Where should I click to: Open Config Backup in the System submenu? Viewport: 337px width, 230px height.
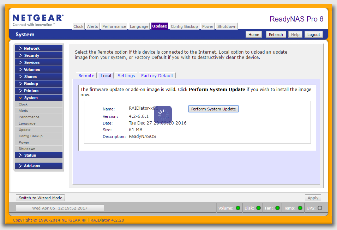39,136
